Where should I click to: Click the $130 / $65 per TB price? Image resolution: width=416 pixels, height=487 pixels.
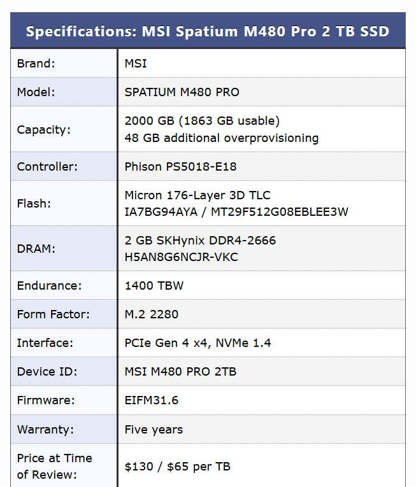177,467
